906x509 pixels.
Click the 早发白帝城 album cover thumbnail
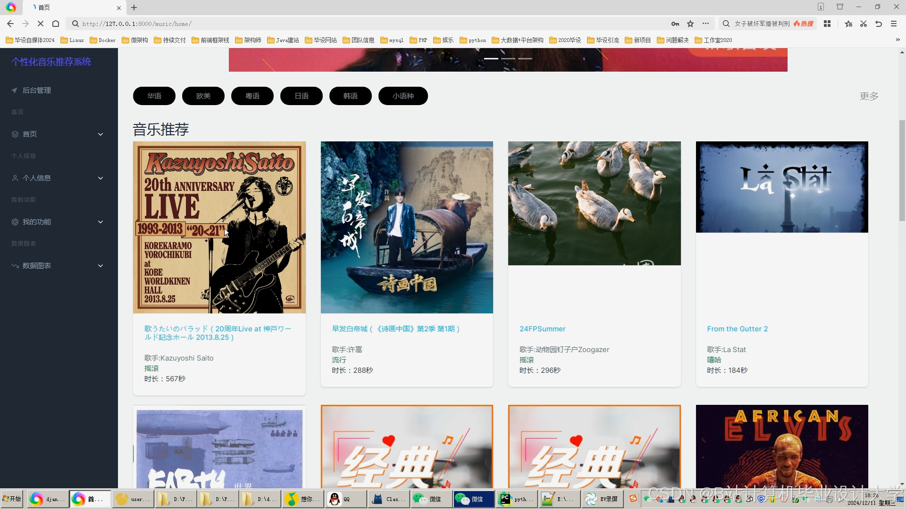tap(407, 227)
